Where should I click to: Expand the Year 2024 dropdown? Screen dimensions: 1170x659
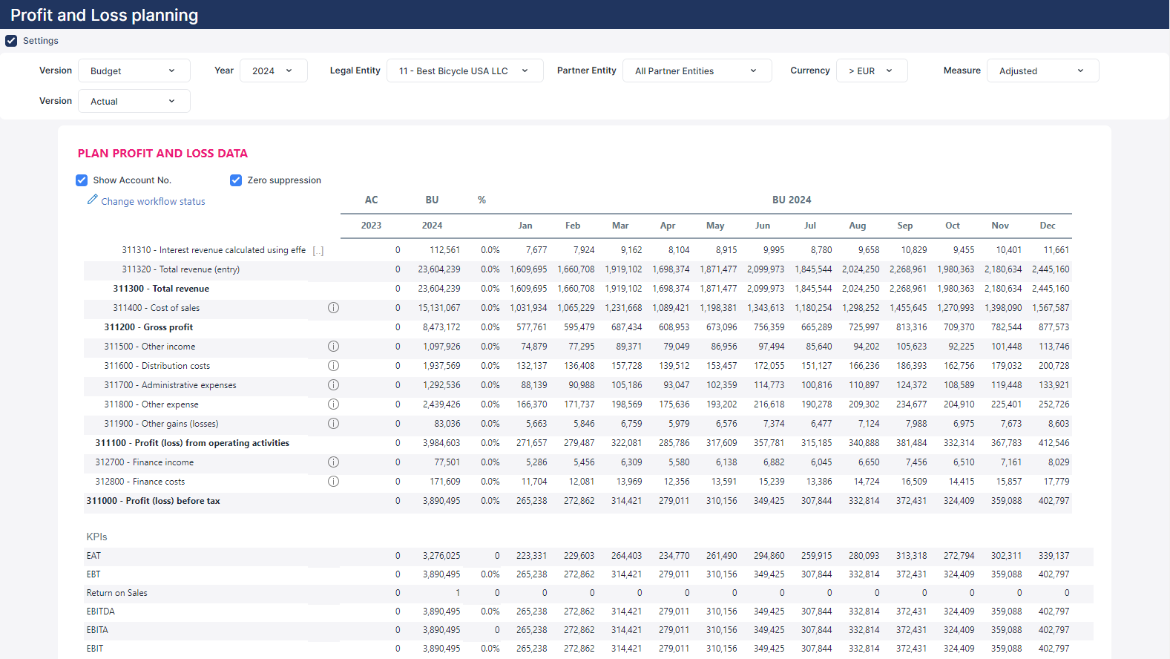click(273, 71)
